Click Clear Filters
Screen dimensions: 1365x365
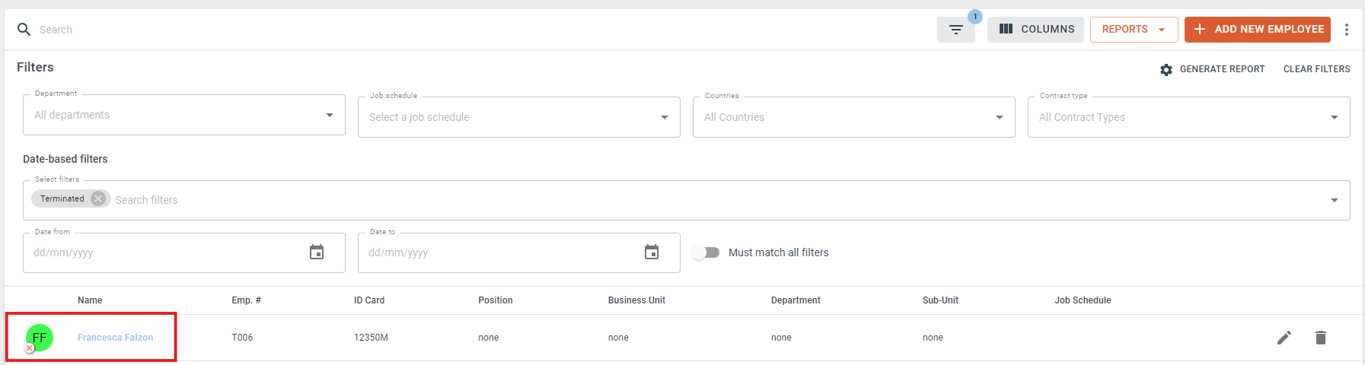pos(1317,69)
